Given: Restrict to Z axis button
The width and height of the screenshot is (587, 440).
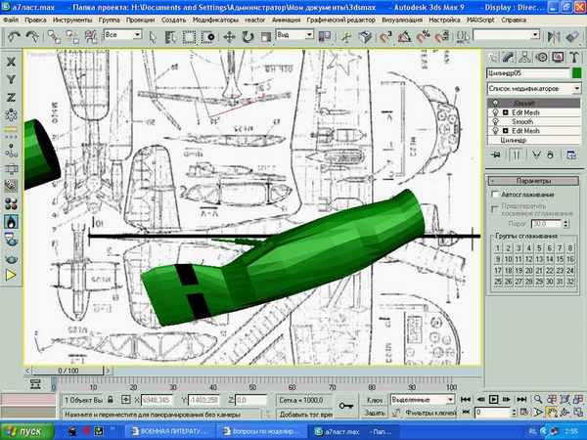Looking at the screenshot, I should [x=11, y=97].
